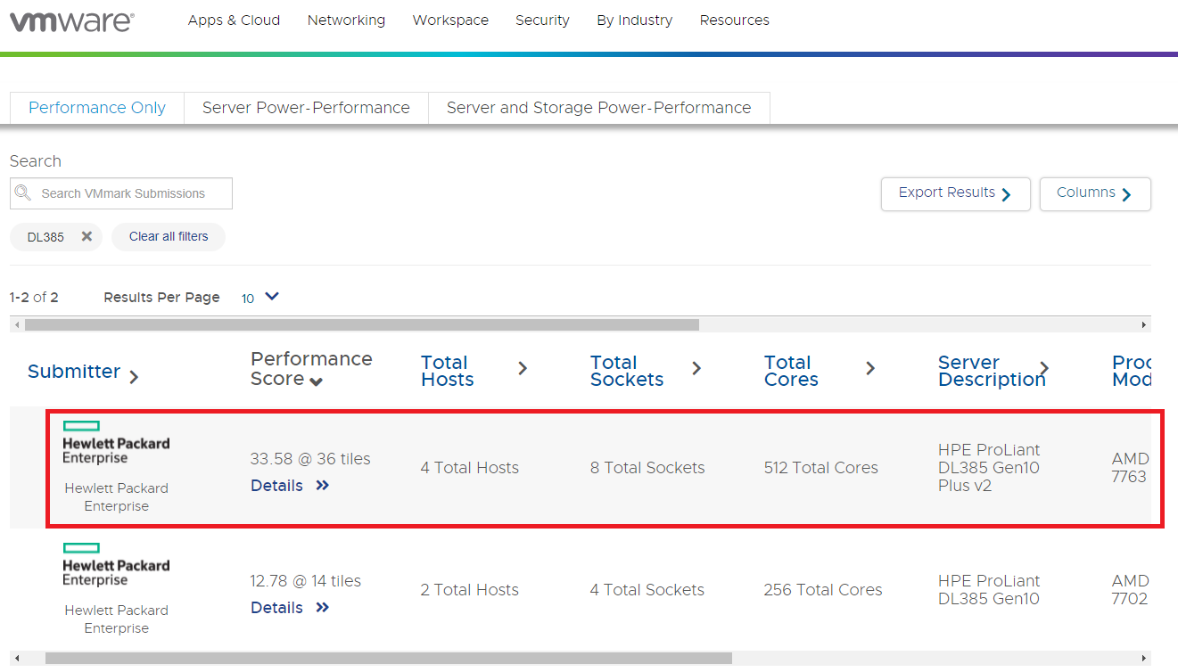Click the 4 Total Hosts cell
The width and height of the screenshot is (1178, 672).
point(470,468)
